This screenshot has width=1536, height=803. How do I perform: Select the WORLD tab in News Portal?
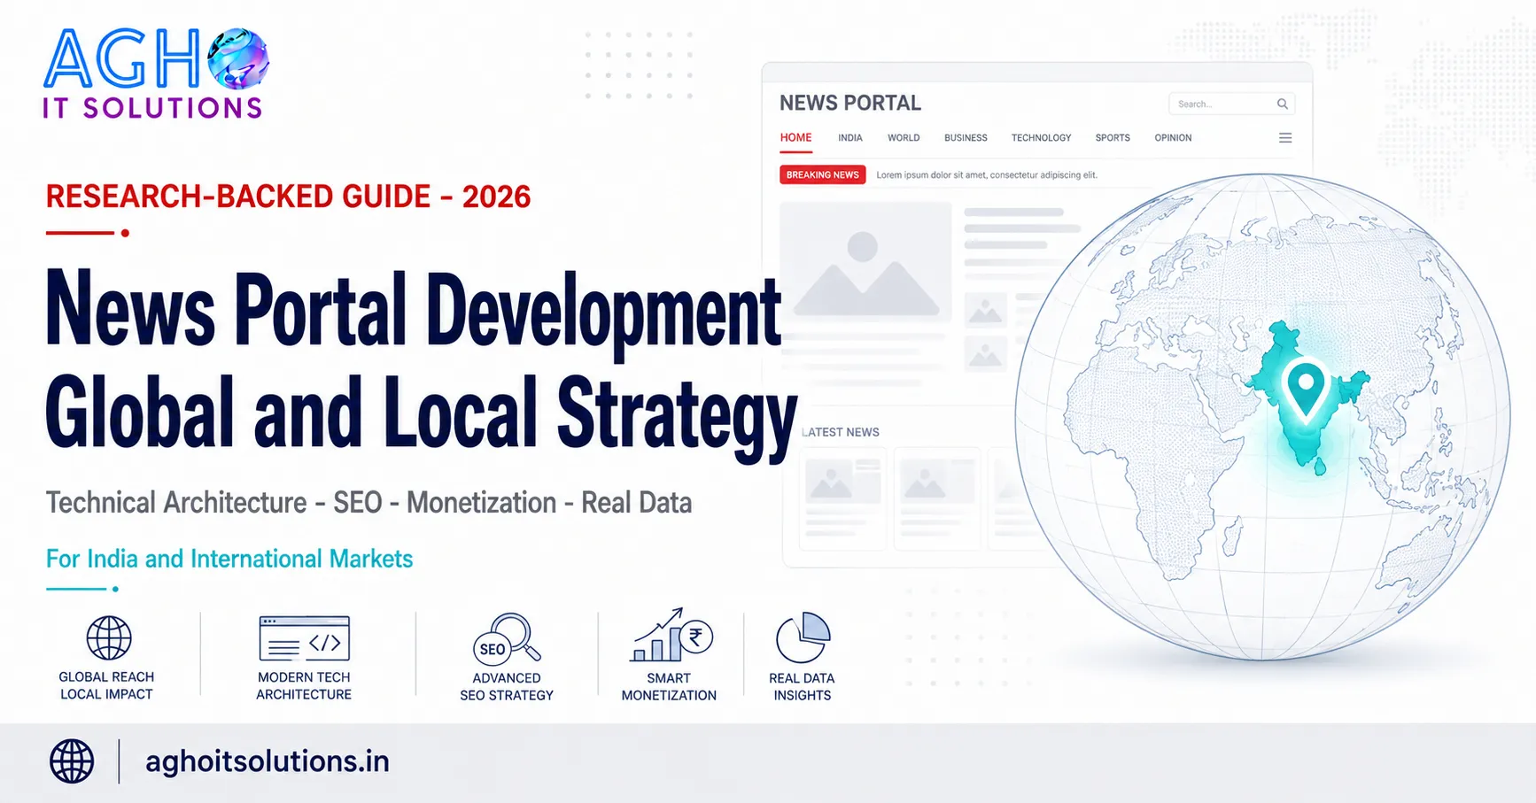click(x=904, y=138)
